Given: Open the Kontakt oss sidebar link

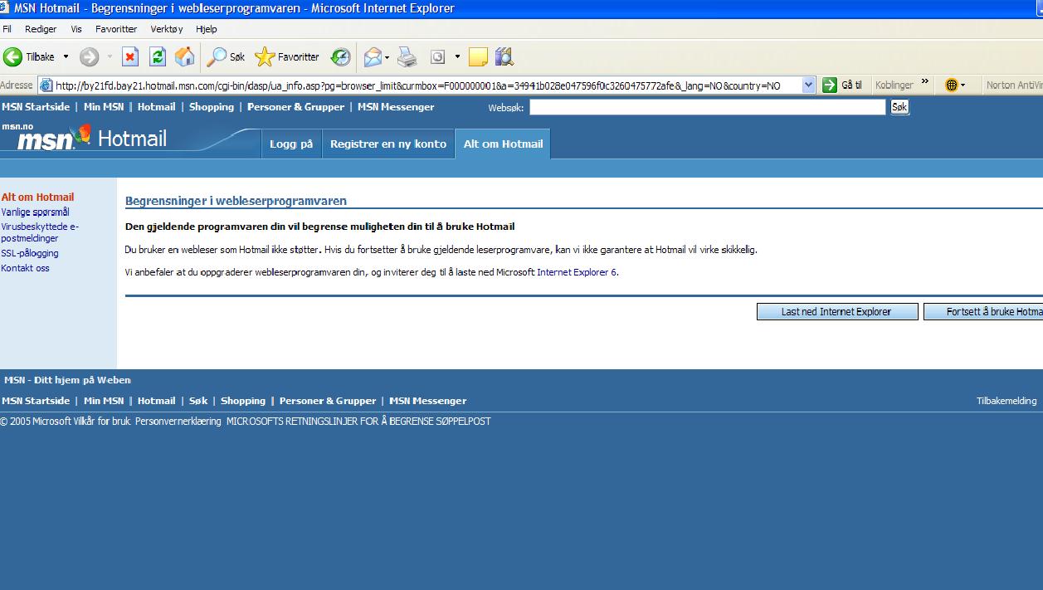Looking at the screenshot, I should pyautogui.click(x=25, y=268).
